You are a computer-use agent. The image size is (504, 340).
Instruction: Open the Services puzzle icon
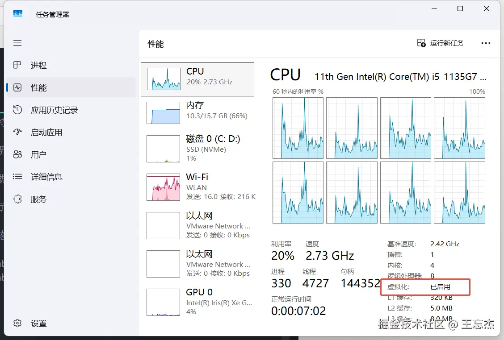(17, 199)
